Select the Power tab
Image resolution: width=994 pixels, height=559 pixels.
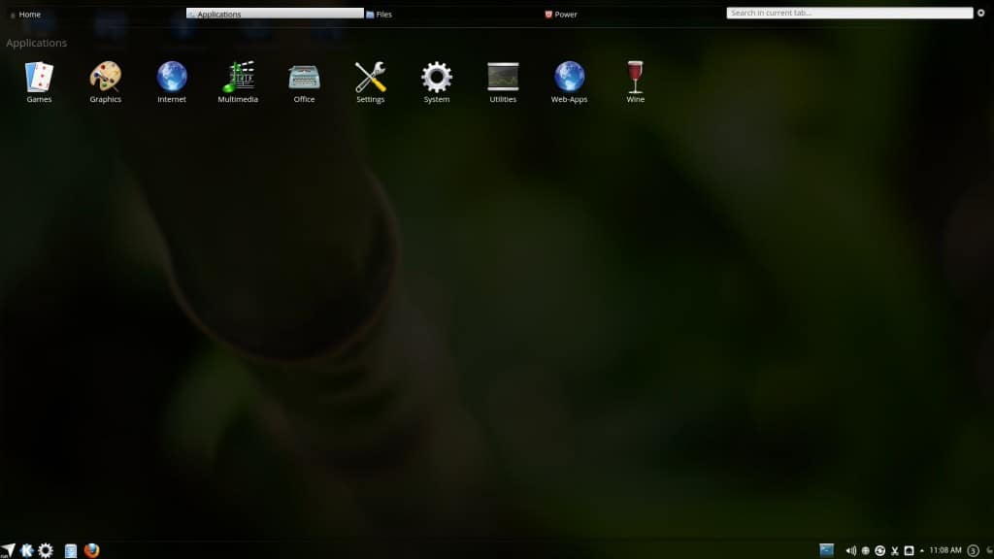coord(561,15)
